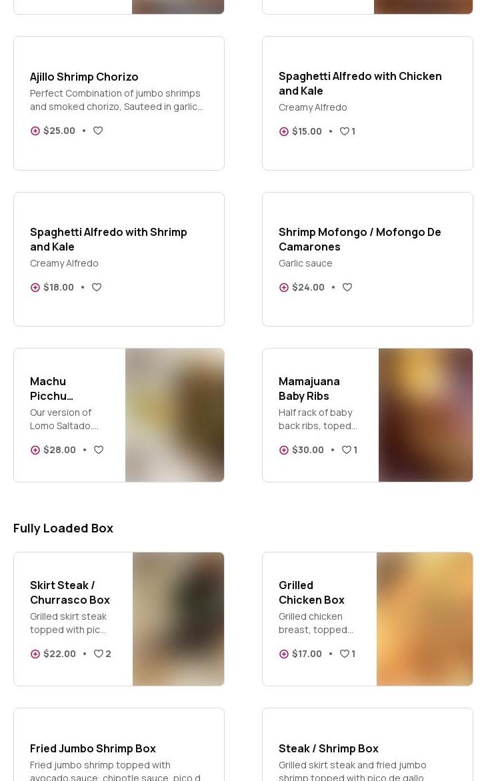Open Fried Jumbo Shrimp Box details
The width and height of the screenshot is (500, 781).
(93, 748)
